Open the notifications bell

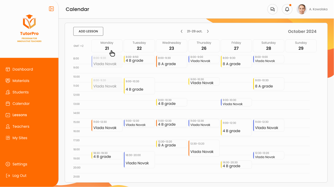click(x=287, y=9)
